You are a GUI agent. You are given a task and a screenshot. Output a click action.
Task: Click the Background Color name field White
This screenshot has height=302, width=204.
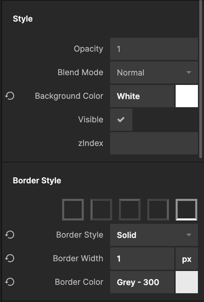click(x=142, y=96)
